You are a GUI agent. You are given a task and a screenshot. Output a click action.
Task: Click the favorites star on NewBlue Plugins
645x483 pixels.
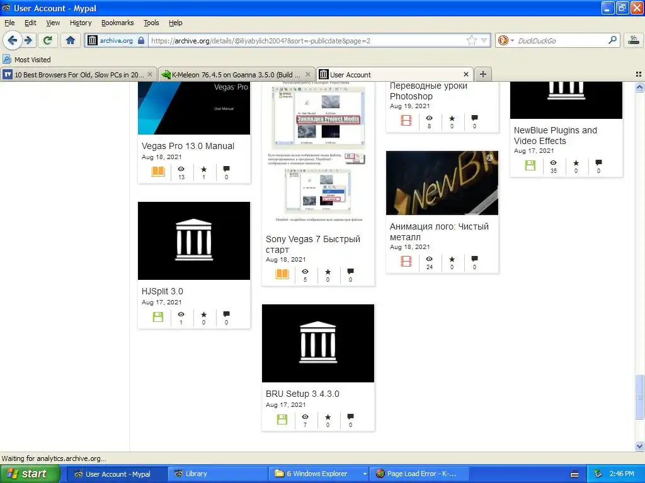tap(576, 163)
